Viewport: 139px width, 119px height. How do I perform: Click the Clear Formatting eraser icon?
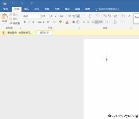[70, 16]
